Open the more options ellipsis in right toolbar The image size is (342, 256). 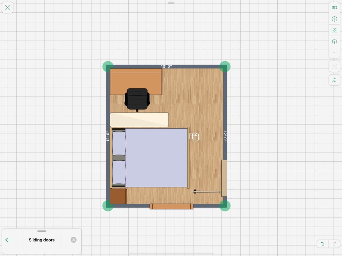click(334, 52)
